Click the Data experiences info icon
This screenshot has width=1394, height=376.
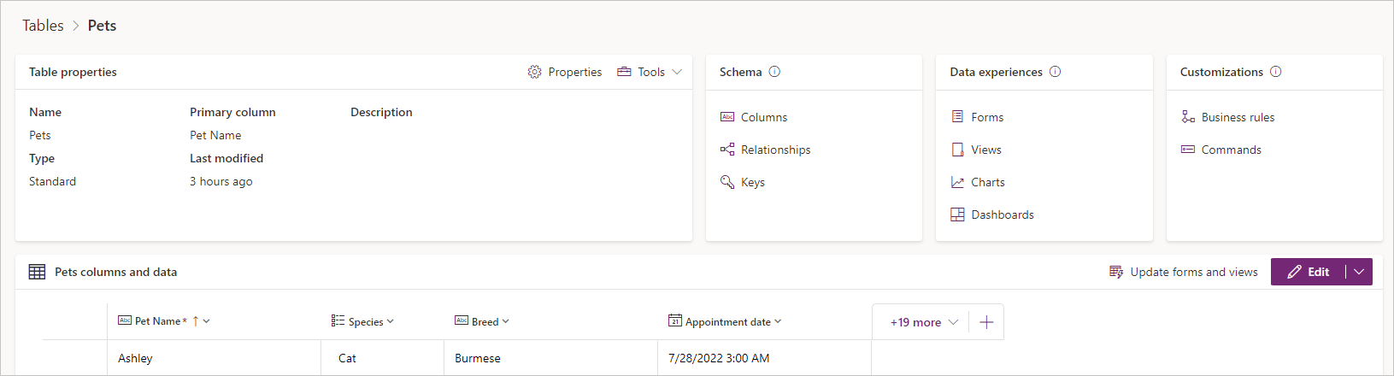coord(1055,72)
